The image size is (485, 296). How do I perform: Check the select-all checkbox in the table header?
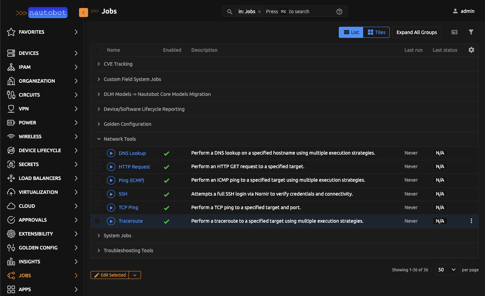tap(97, 50)
